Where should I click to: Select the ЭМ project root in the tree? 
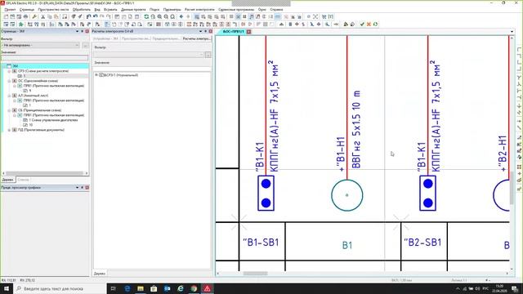(15, 66)
